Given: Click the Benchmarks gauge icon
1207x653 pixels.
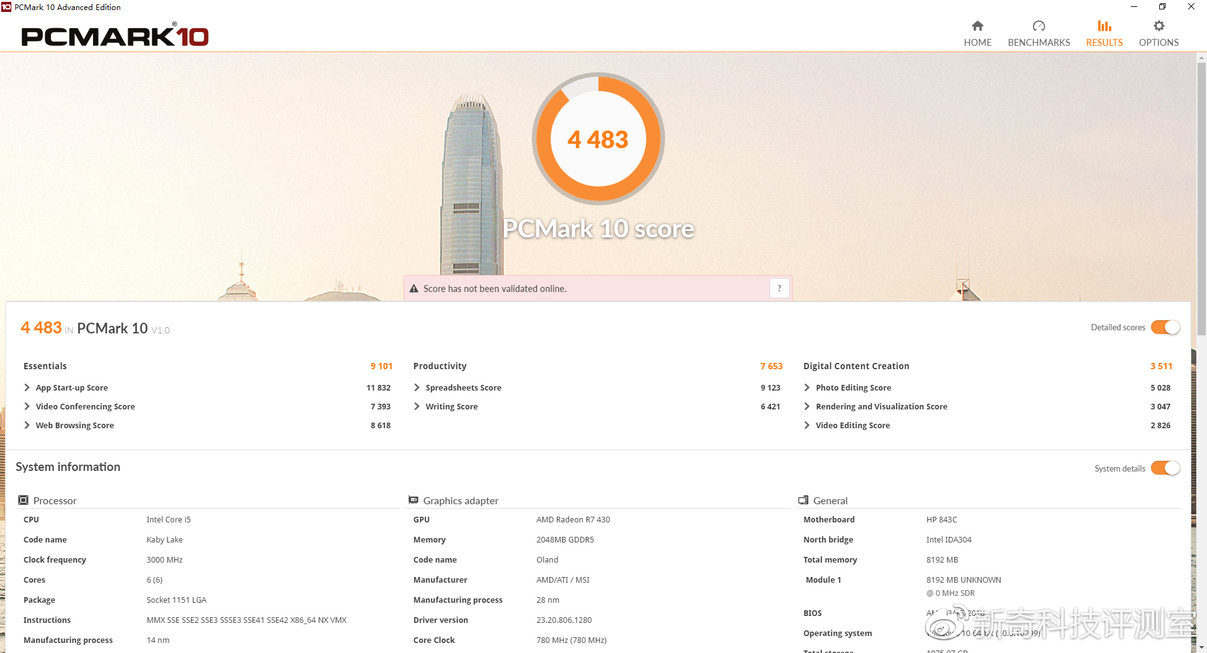Looking at the screenshot, I should [1039, 26].
